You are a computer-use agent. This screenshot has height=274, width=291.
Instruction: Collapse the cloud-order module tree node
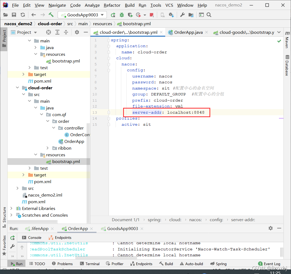pyautogui.click(x=17, y=88)
